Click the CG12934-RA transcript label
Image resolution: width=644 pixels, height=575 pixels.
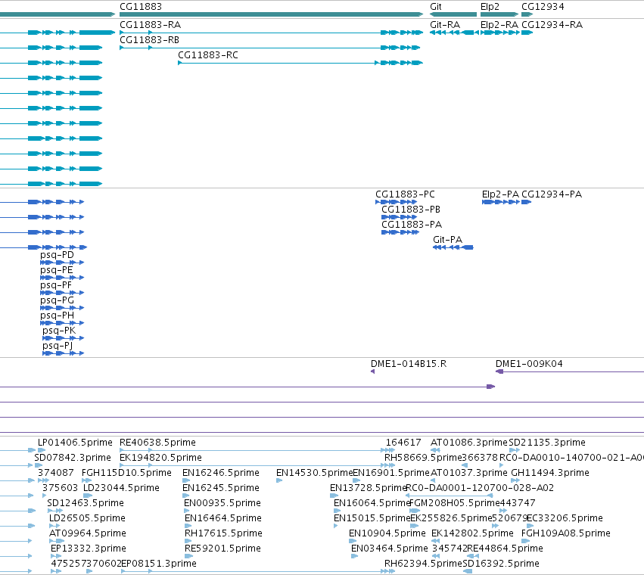[x=552, y=25]
